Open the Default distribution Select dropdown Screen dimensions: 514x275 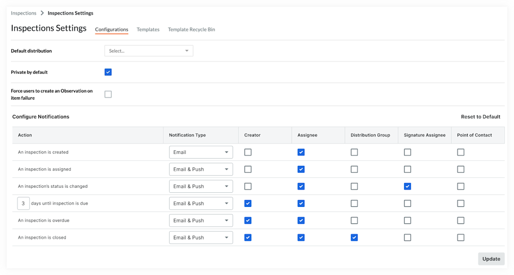pos(149,51)
